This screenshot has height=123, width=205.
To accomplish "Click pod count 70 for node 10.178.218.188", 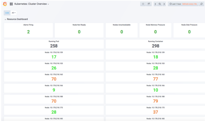I will 54,101.
